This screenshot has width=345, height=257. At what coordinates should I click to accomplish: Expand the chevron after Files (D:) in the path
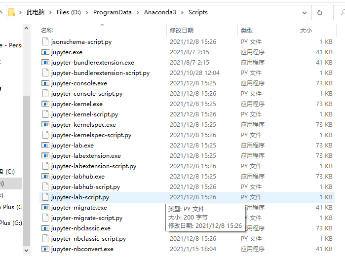pyautogui.click(x=87, y=12)
